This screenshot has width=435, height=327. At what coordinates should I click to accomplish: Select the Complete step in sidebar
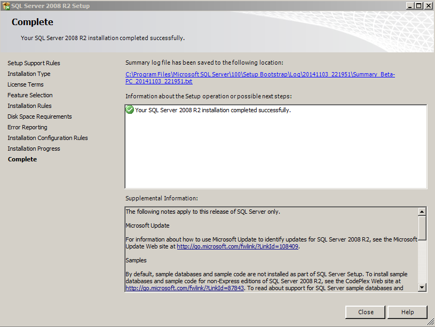(x=22, y=159)
